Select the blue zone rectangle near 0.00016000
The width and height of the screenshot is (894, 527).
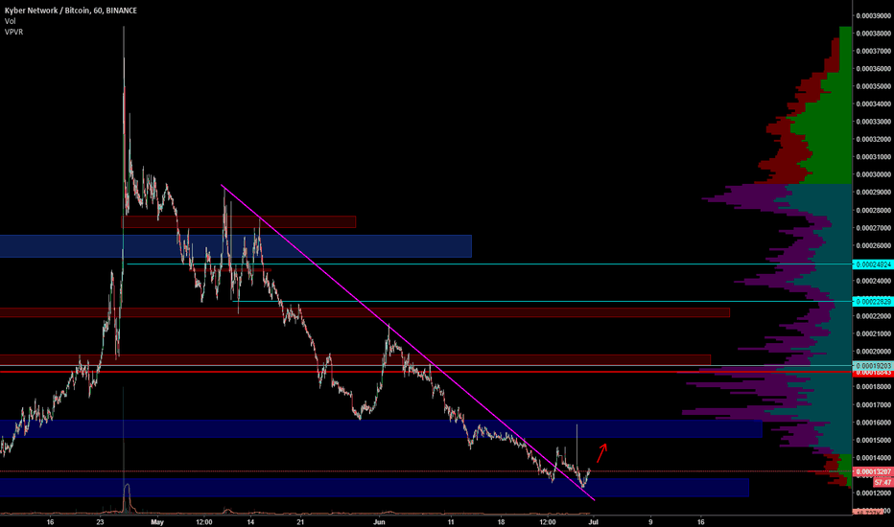coord(381,429)
